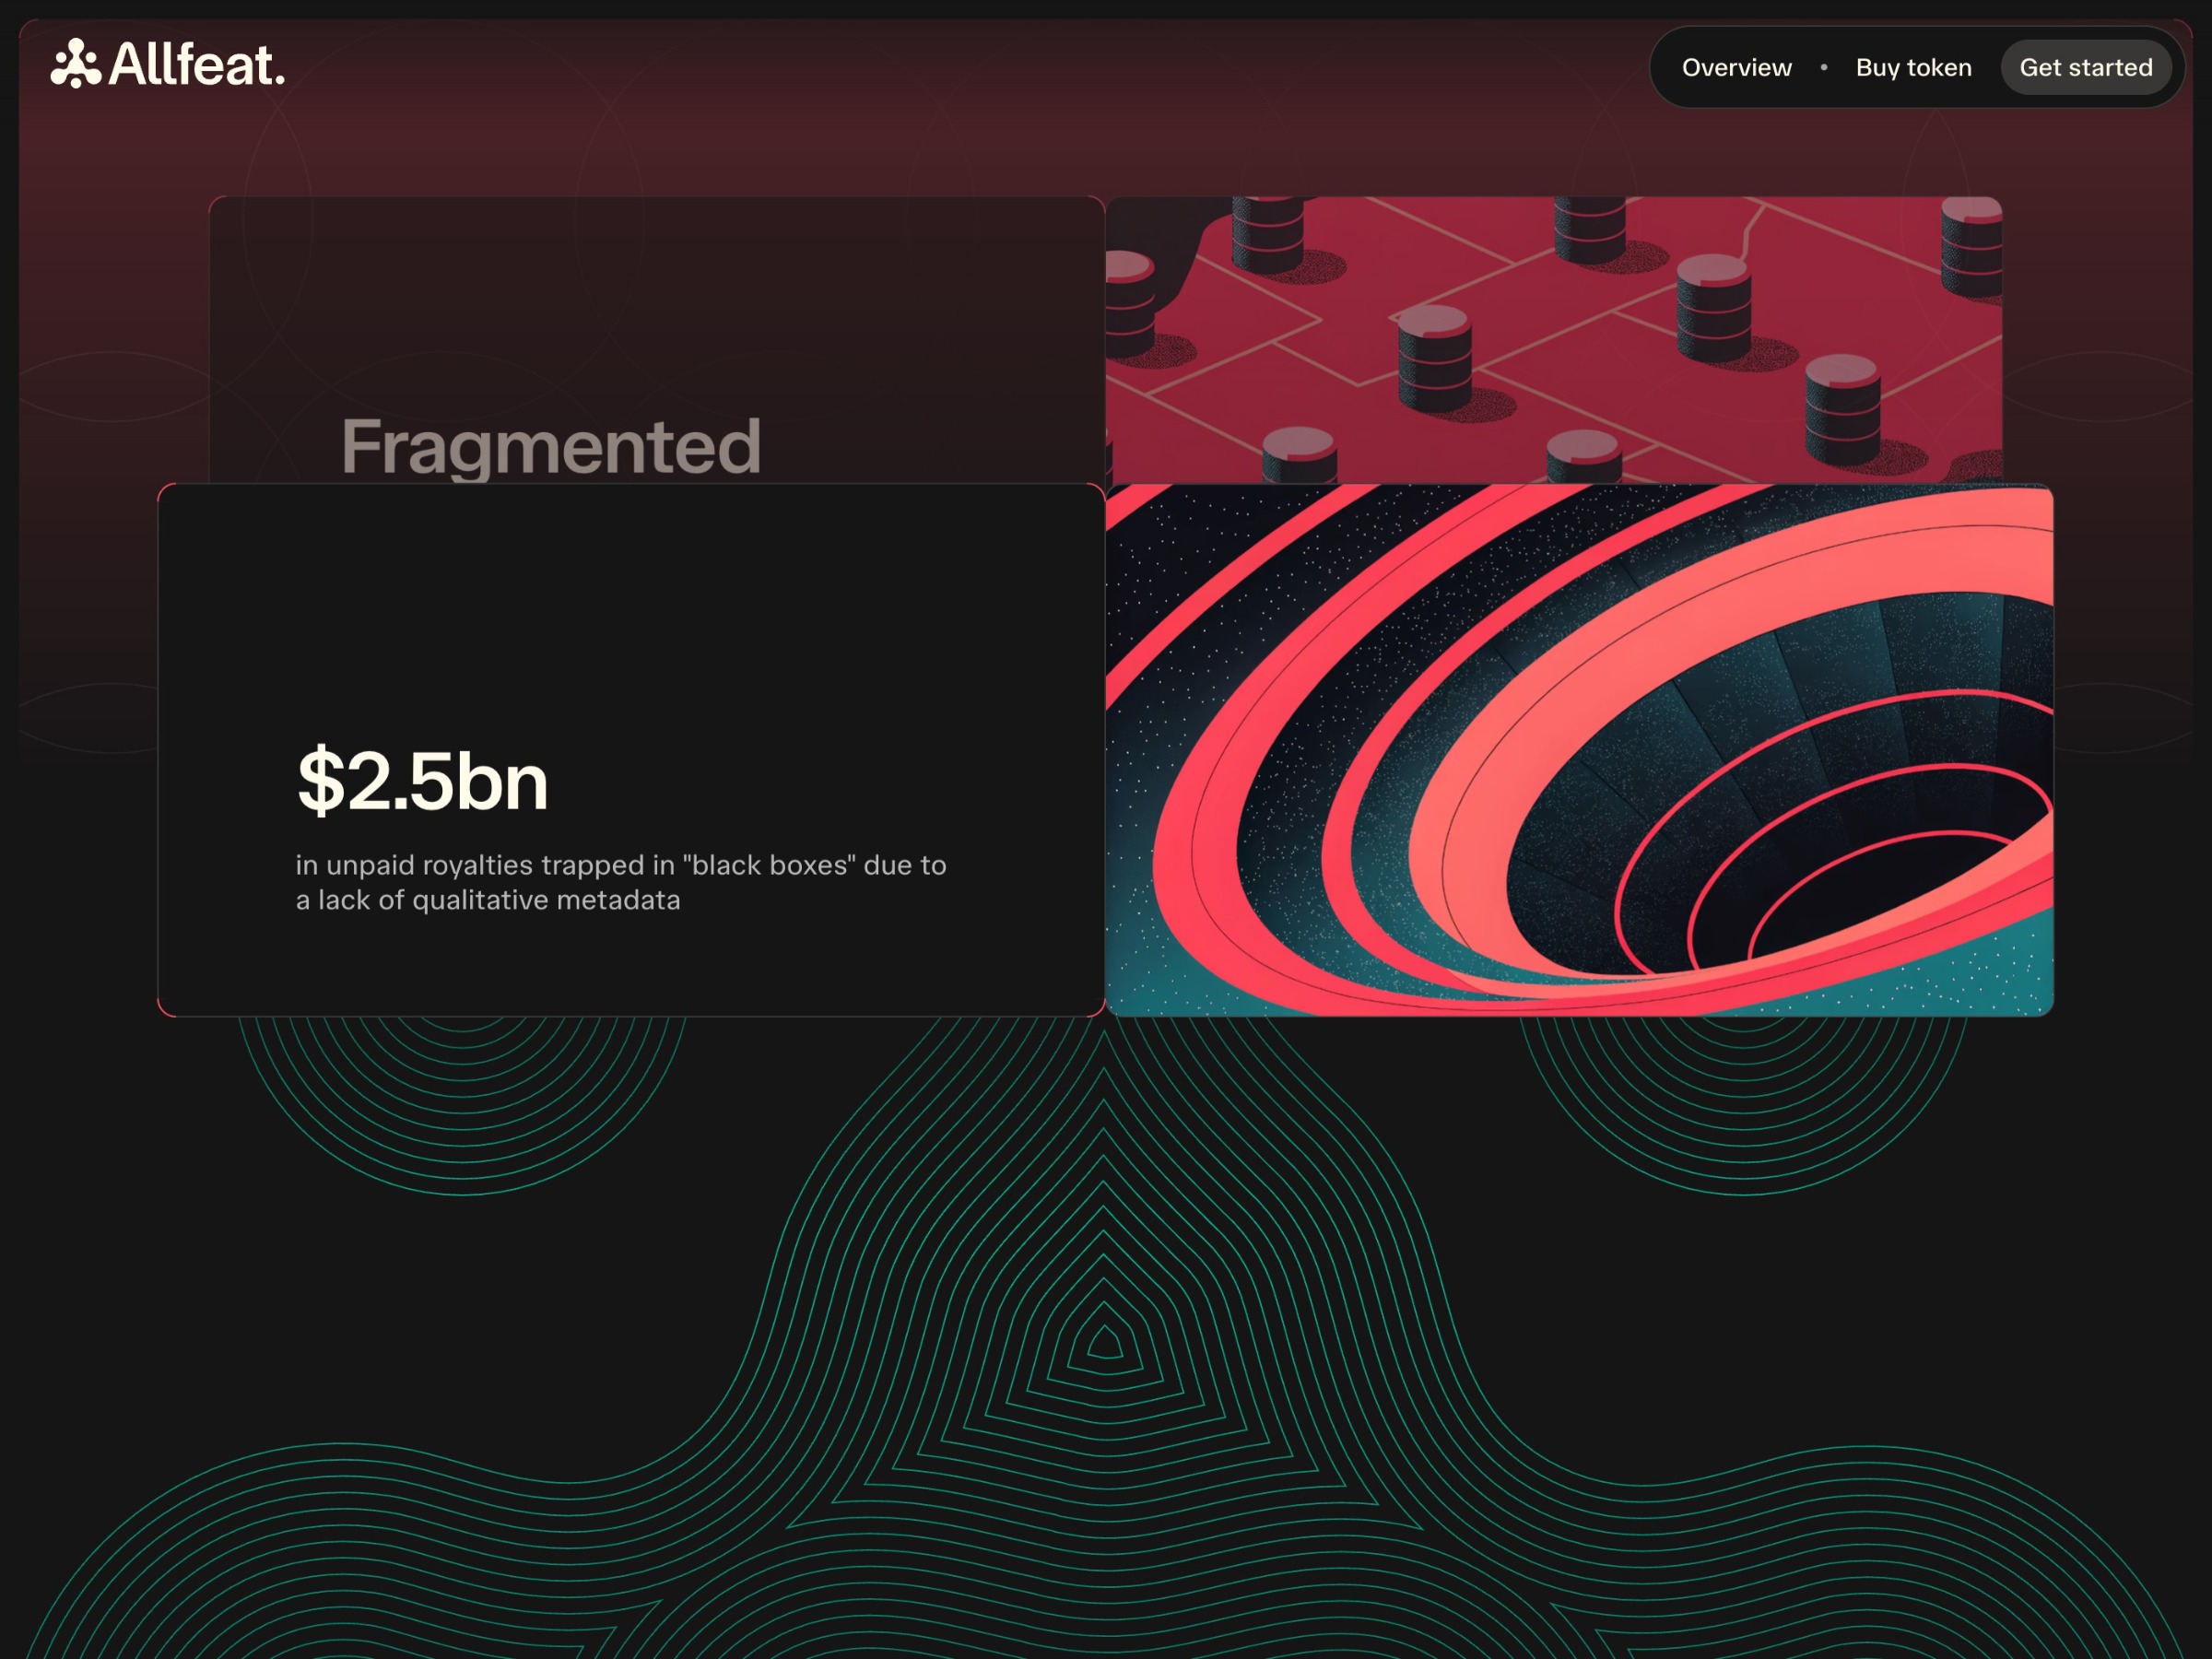Click the Get started button
The height and width of the screenshot is (1659, 2212).
pyautogui.click(x=2085, y=67)
